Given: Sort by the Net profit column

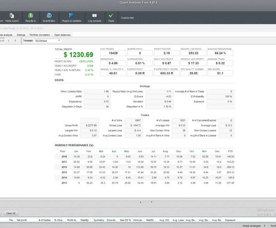Looking at the screenshot, I should coord(22,220).
